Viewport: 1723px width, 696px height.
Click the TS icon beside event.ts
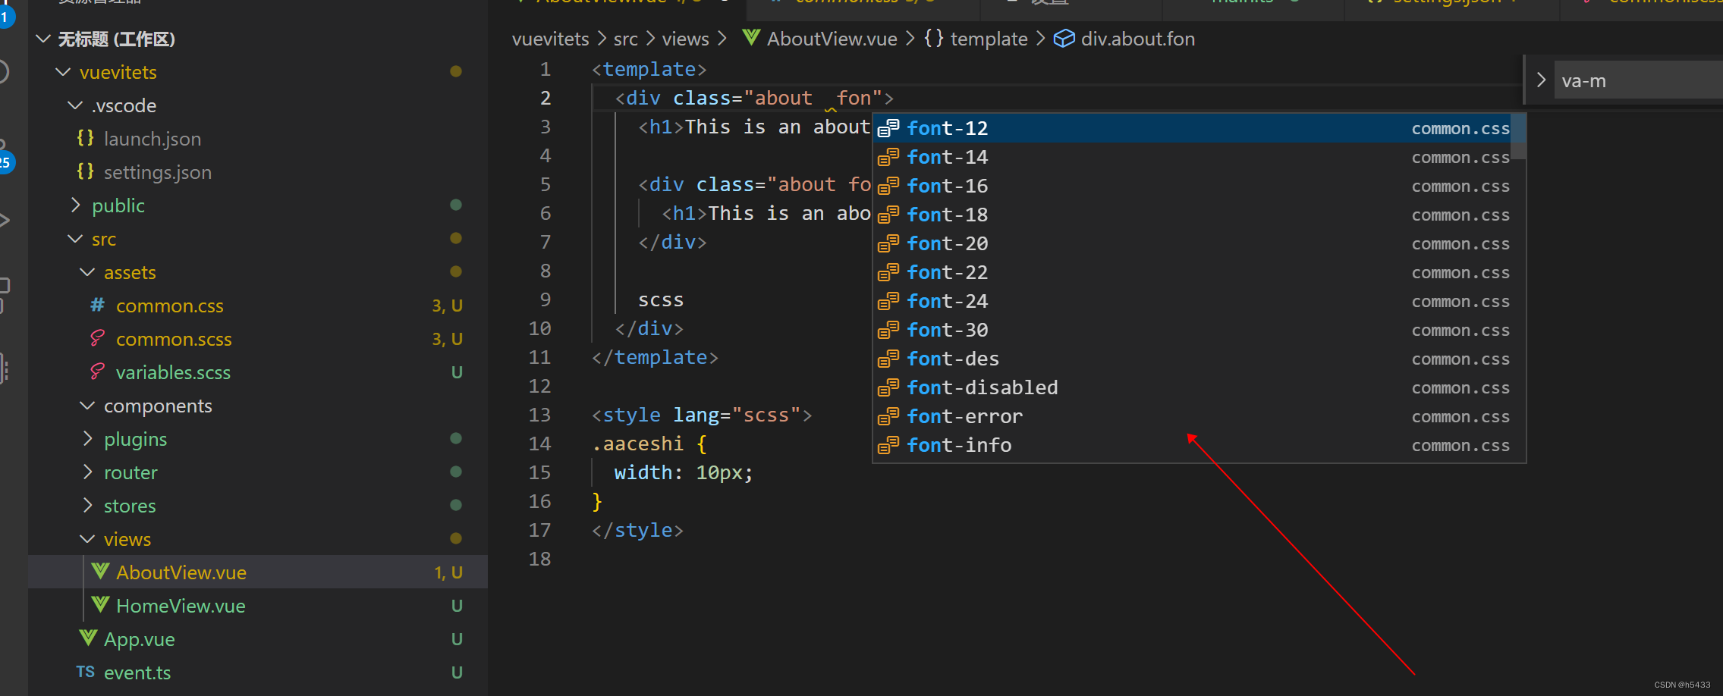pyautogui.click(x=86, y=672)
